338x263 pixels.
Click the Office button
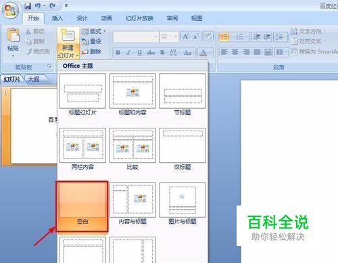tap(10, 10)
